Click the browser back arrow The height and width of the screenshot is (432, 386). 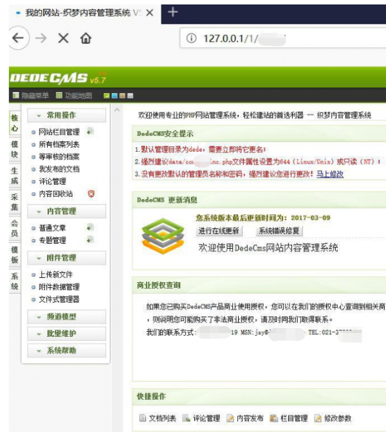tap(19, 39)
